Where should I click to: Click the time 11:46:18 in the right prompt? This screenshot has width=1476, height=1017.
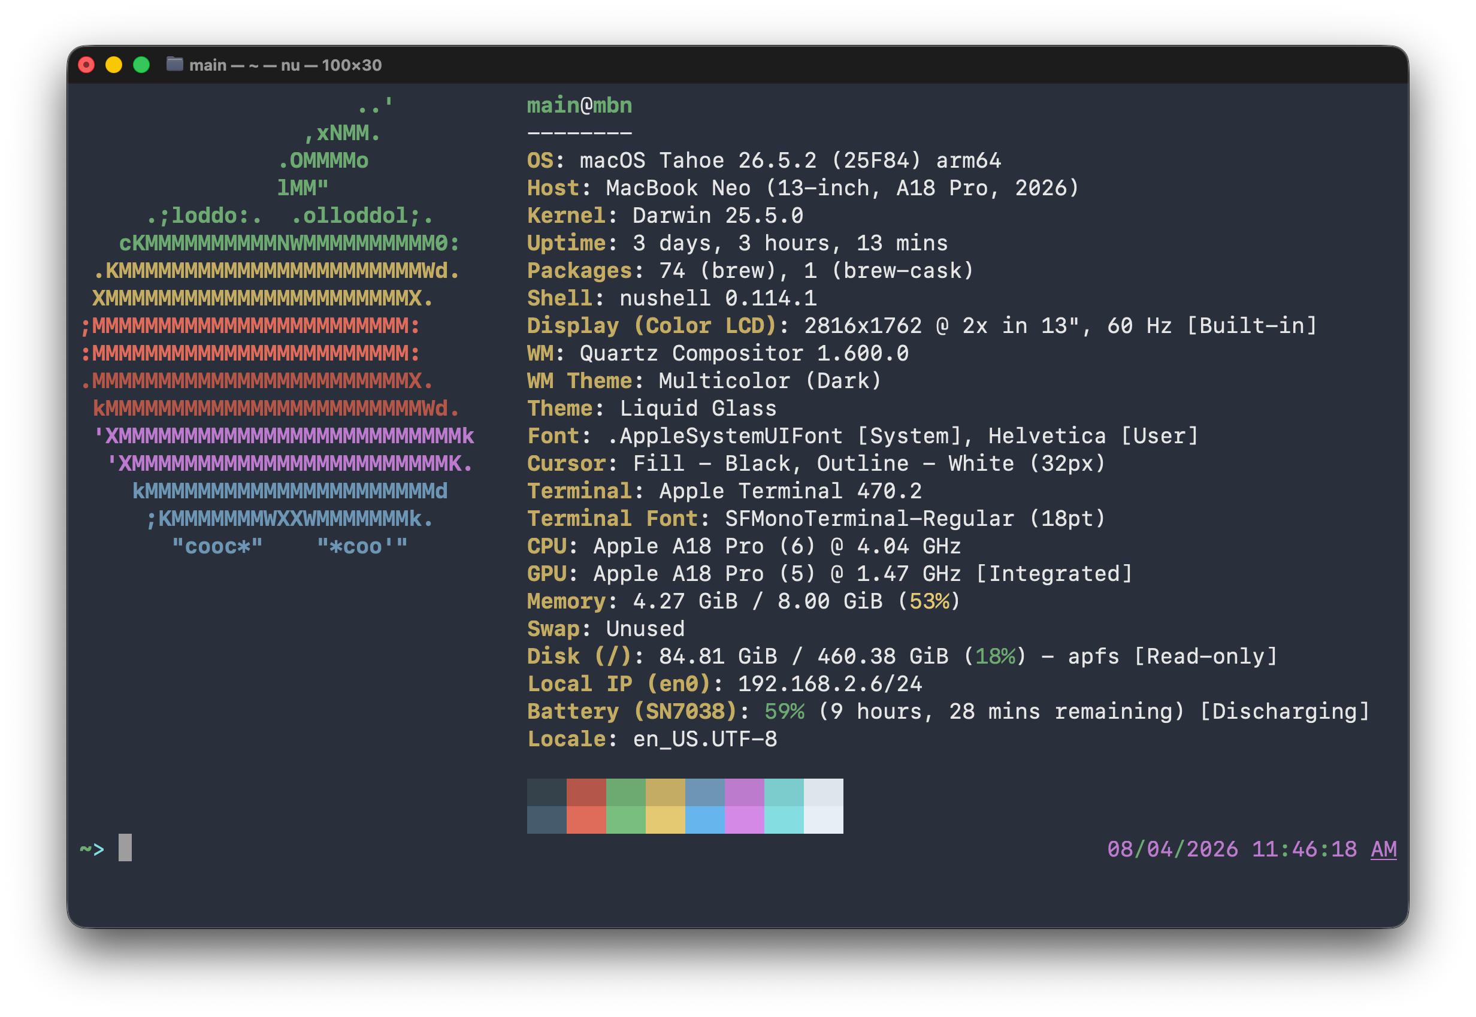(1305, 849)
